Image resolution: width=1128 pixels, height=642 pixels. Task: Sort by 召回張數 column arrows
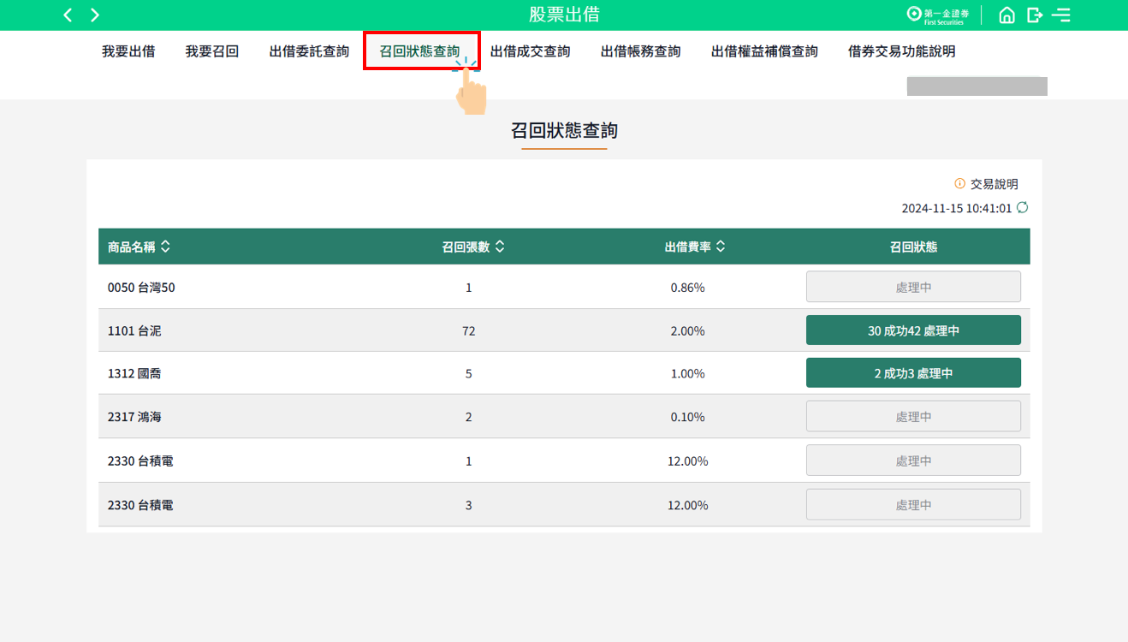tap(500, 247)
